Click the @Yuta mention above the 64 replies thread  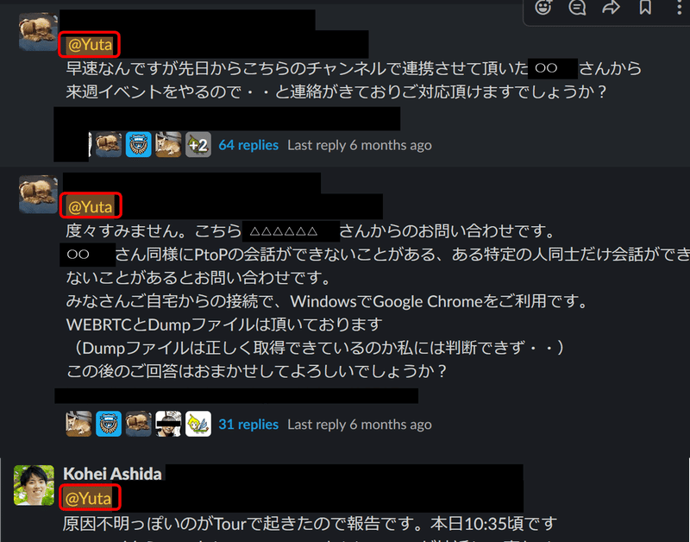click(90, 45)
